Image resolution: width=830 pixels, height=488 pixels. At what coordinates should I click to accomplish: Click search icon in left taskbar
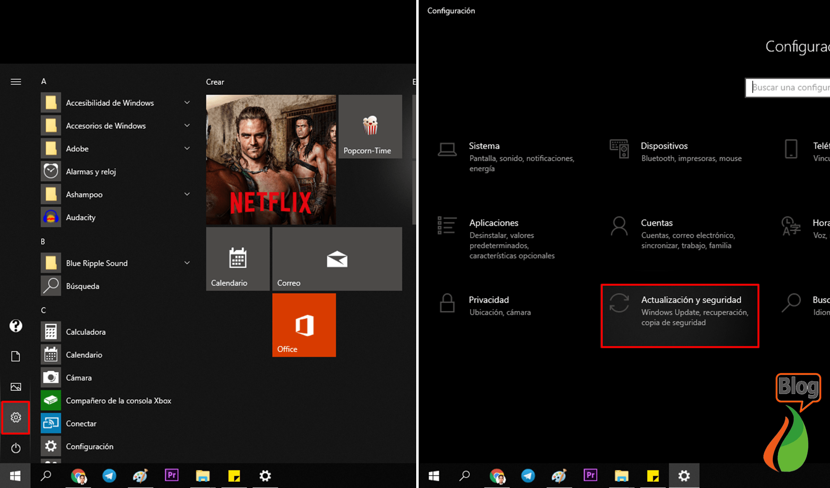tap(46, 475)
